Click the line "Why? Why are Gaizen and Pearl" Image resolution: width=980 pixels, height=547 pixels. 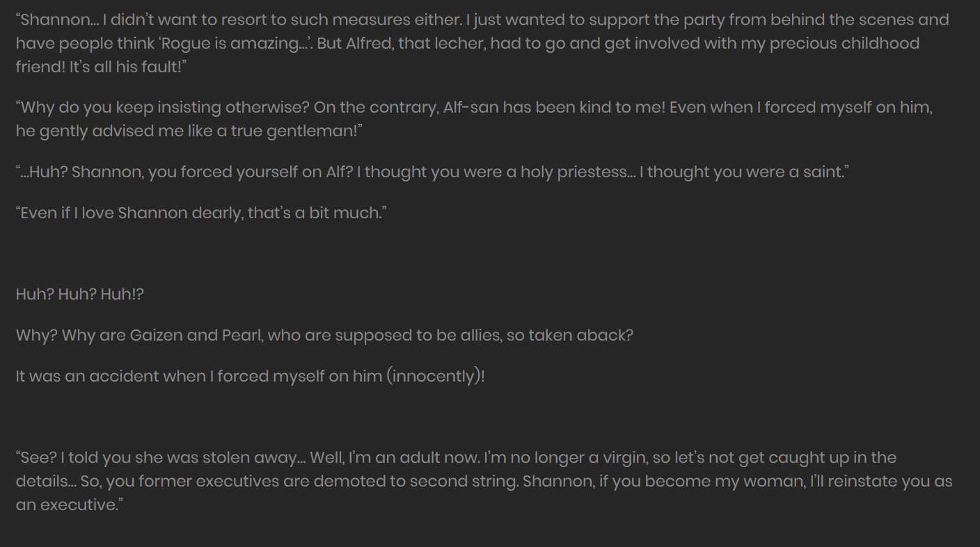[324, 335]
